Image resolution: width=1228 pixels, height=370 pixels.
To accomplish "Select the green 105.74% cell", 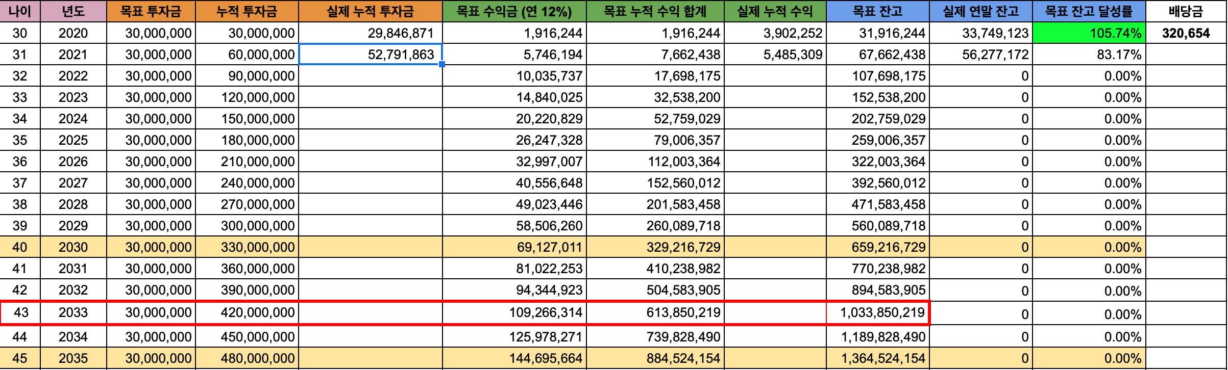I will 1089,33.
